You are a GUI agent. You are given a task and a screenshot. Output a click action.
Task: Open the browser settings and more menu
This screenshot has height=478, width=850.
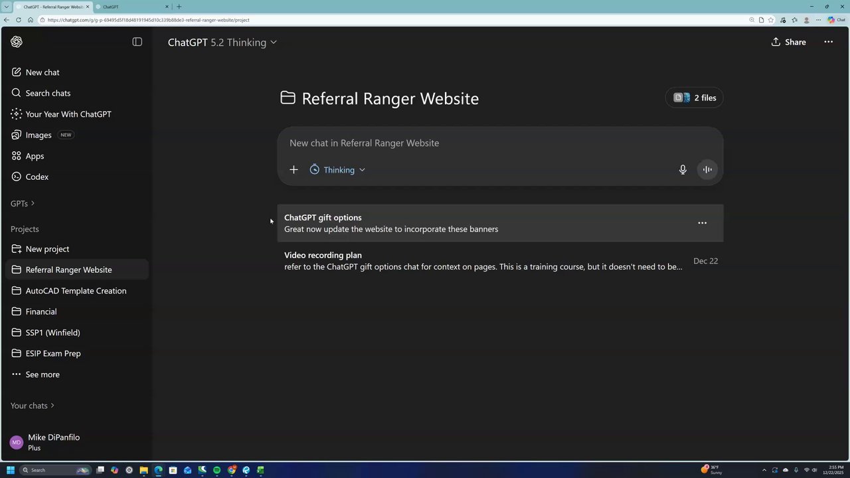(x=819, y=20)
